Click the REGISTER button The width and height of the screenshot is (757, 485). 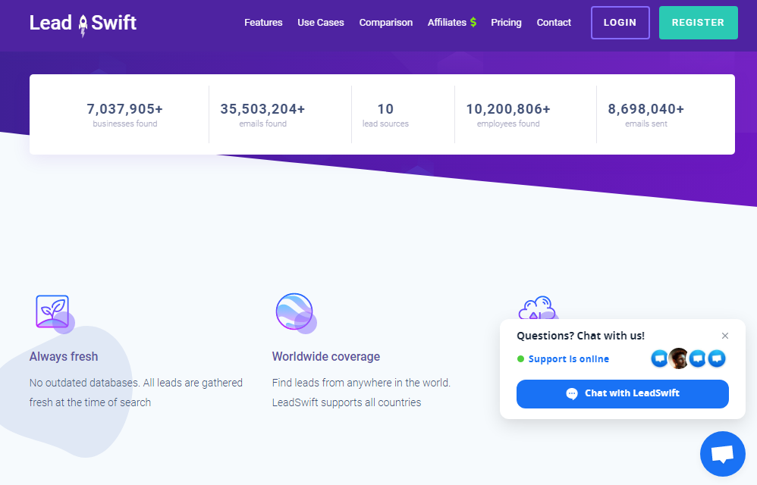coord(698,23)
